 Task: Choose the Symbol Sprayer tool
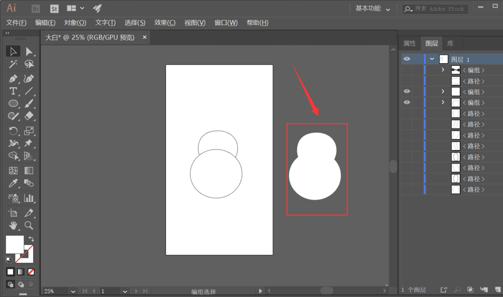click(13, 198)
